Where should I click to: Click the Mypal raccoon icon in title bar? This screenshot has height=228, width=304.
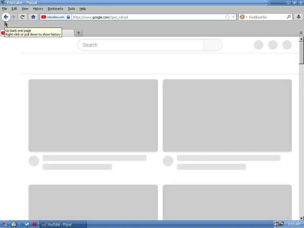point(3,2)
